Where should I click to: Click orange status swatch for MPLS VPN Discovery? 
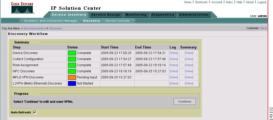[72, 77]
